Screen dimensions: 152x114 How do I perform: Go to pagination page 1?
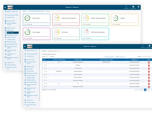coord(145,90)
